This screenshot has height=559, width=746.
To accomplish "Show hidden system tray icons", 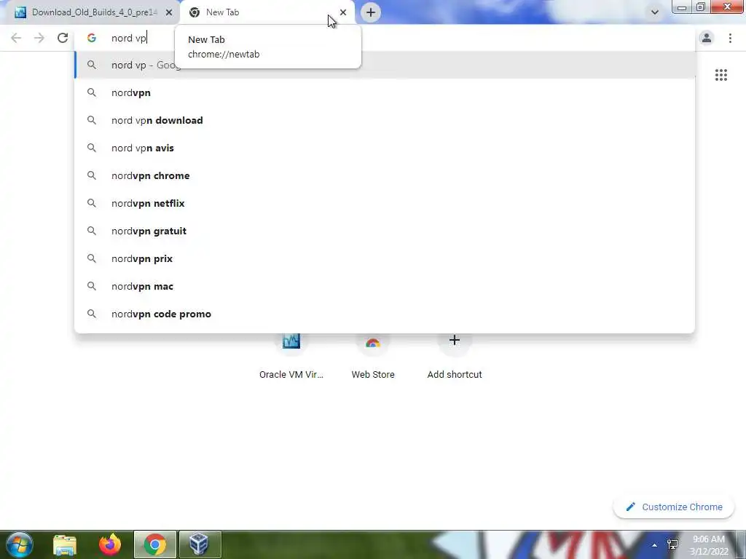I will coord(655,545).
